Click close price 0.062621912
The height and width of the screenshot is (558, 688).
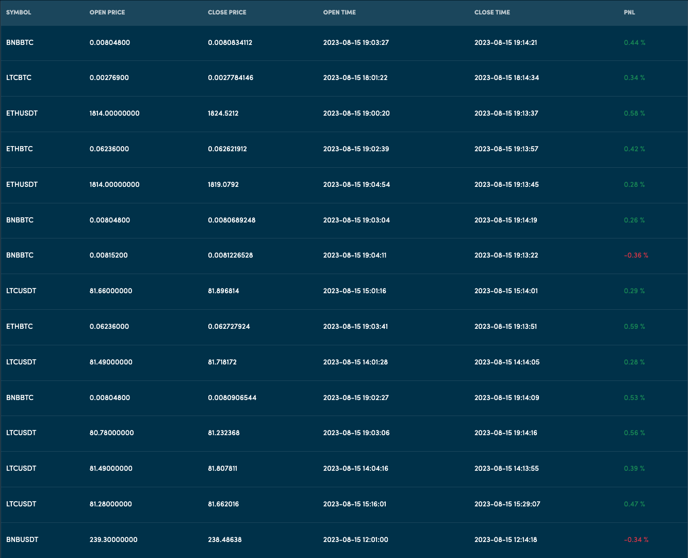[x=227, y=149]
